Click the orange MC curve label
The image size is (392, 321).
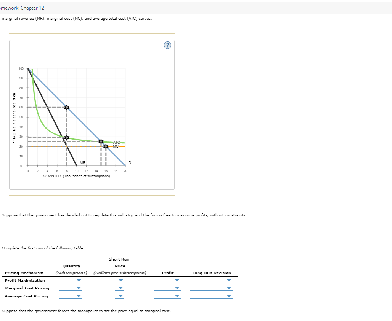pyautogui.click(x=116, y=146)
